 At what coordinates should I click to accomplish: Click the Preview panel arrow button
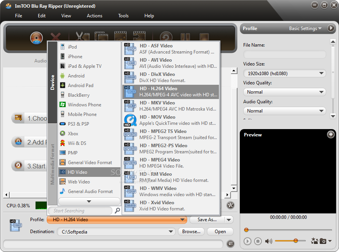331,134
